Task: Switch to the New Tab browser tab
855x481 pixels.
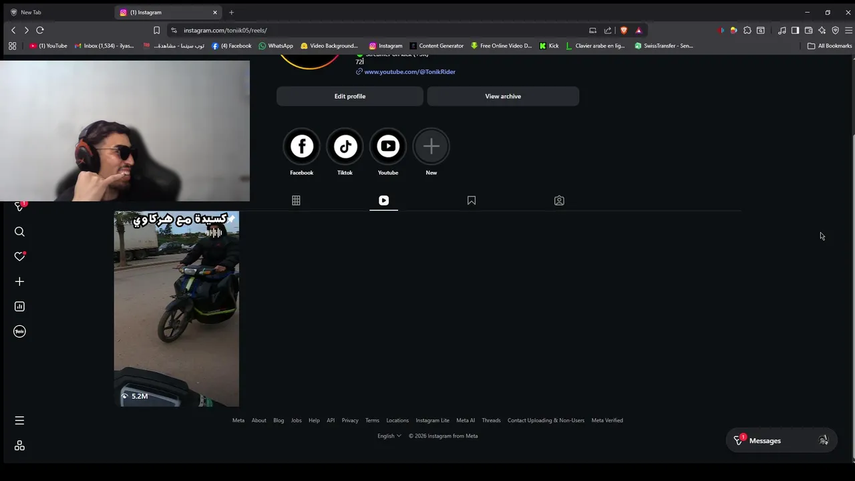Action: coord(57,12)
